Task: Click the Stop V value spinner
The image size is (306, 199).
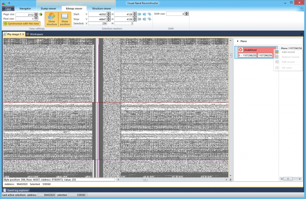Action: click(x=109, y=19)
